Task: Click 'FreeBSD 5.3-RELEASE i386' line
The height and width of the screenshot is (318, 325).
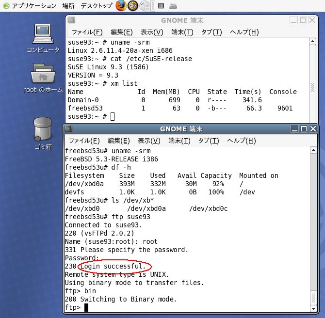Action: [x=111, y=159]
